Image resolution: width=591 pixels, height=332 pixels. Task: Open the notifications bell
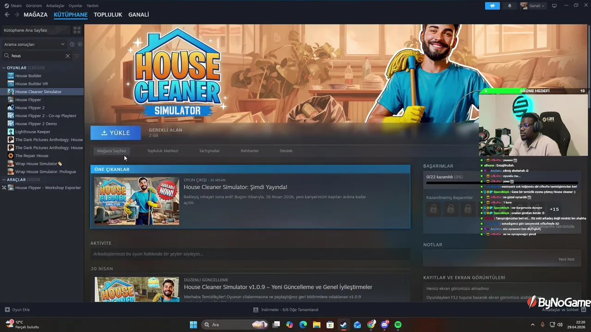510,6
